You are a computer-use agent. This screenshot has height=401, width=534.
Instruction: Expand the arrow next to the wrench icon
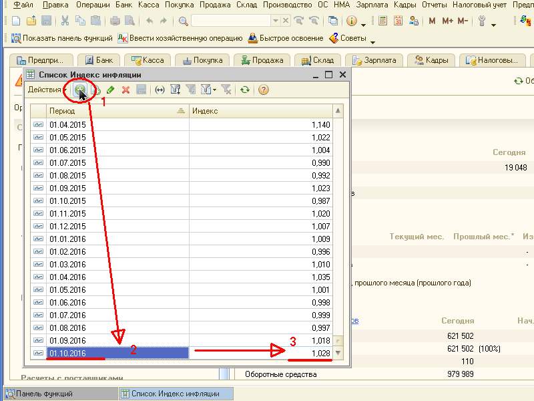click(x=493, y=24)
